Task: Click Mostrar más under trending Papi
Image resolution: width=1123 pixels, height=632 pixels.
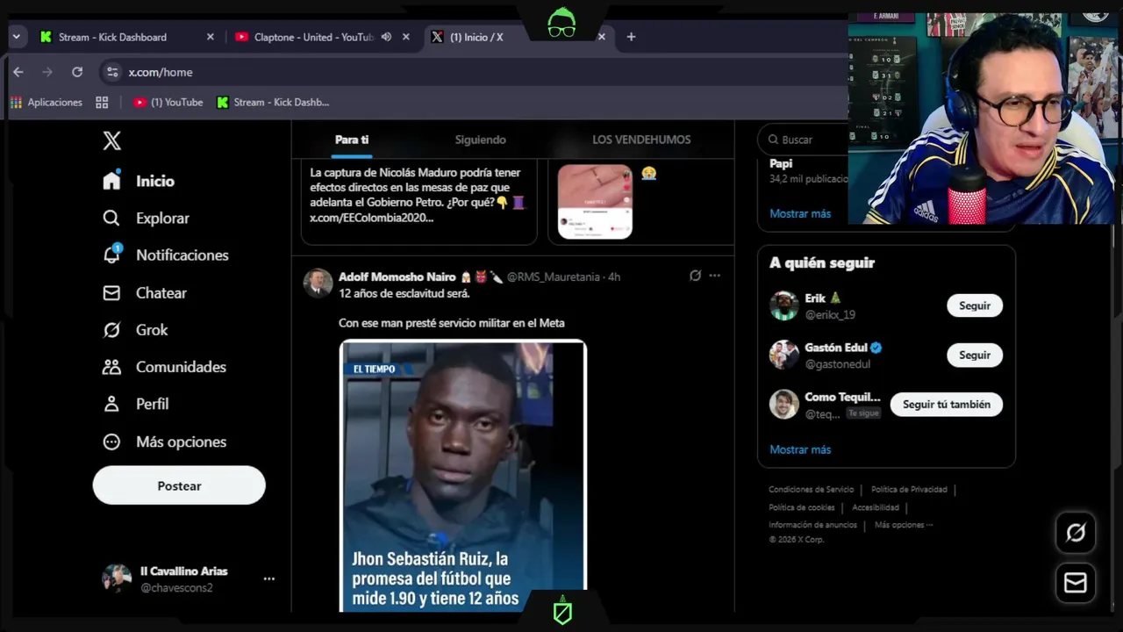Action: (x=800, y=213)
